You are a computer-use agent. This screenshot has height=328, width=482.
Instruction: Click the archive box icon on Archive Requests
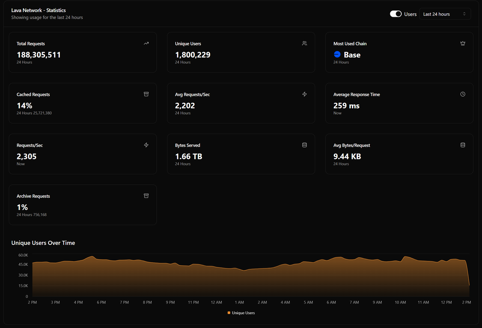146,196
